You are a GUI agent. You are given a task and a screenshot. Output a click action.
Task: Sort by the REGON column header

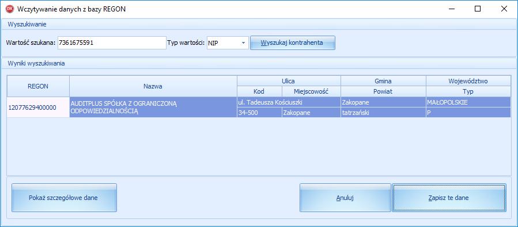tap(38, 86)
